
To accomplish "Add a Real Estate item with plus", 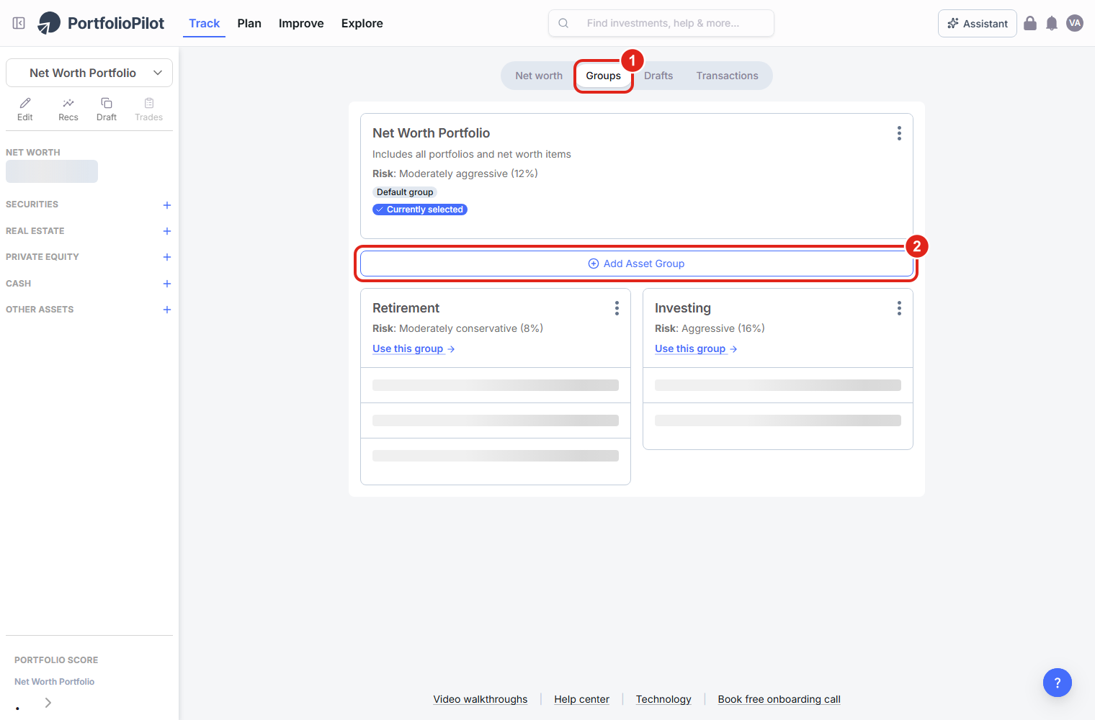I will tap(167, 231).
